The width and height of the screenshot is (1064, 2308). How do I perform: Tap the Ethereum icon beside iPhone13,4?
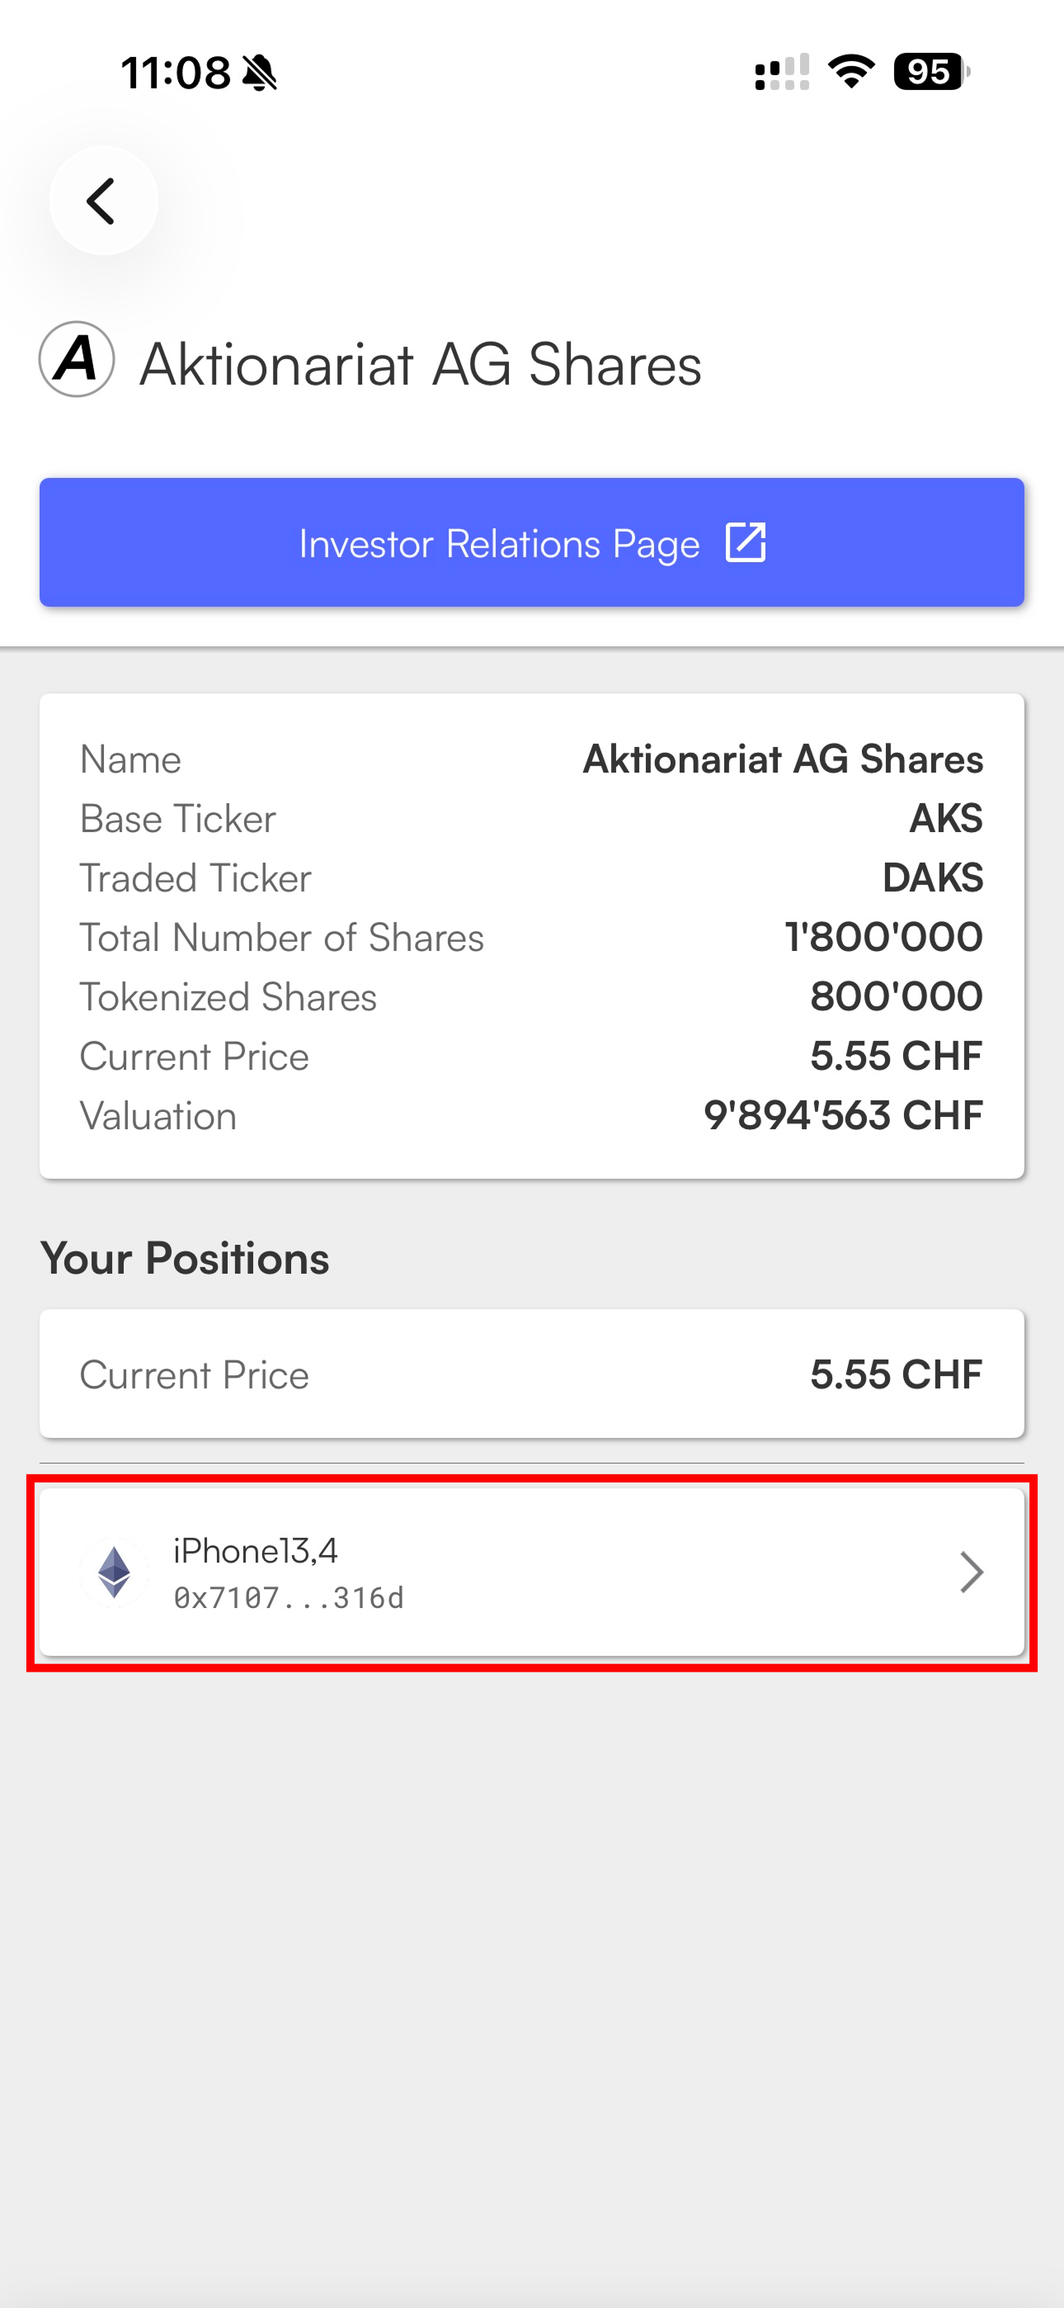(115, 1573)
